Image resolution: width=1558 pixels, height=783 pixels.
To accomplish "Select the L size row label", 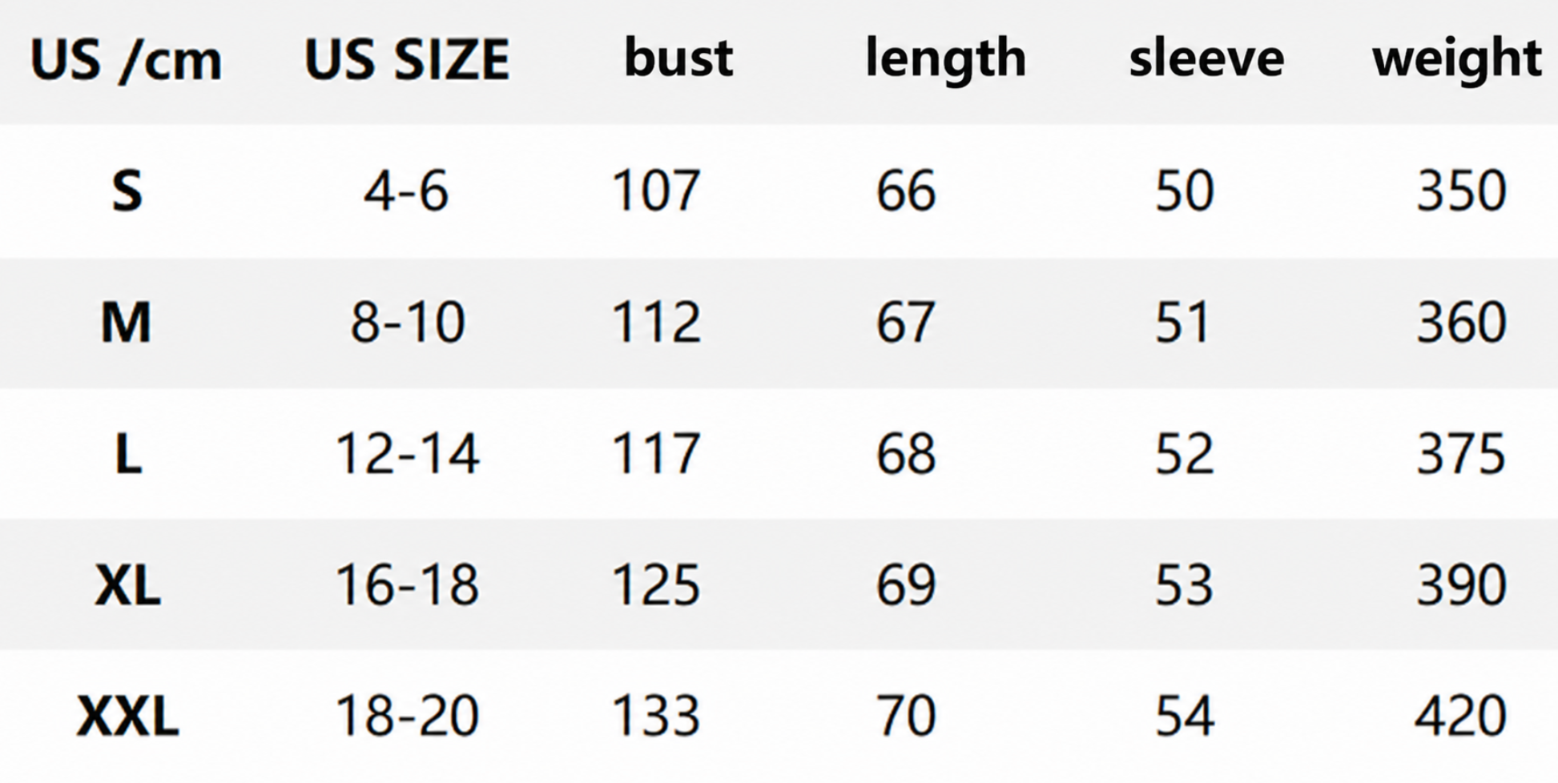I will click(x=128, y=455).
